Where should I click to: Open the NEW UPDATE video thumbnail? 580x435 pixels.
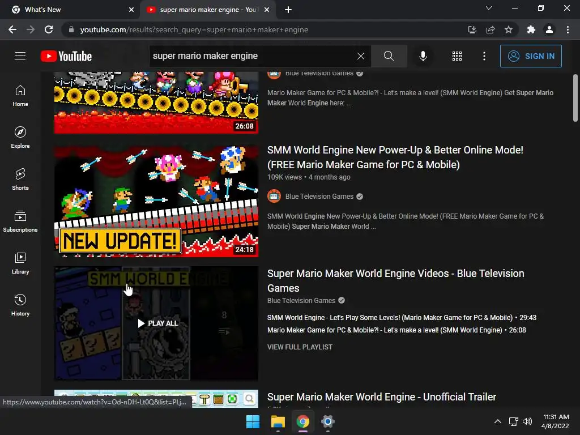(x=156, y=200)
